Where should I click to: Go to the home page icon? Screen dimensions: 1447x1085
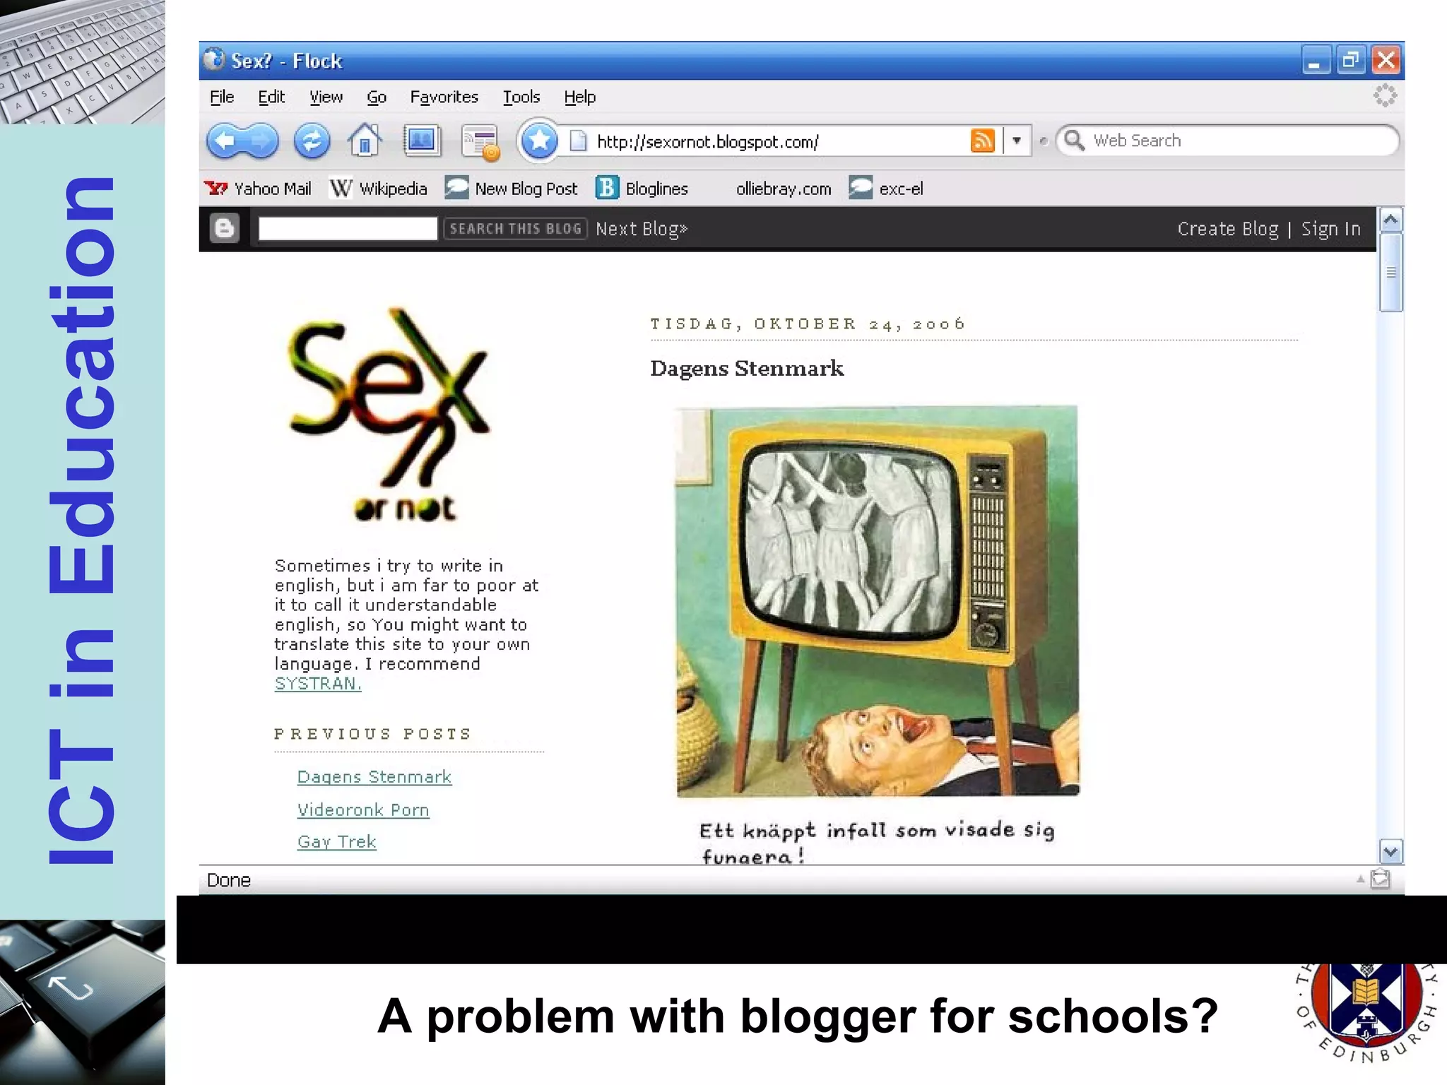tap(365, 140)
